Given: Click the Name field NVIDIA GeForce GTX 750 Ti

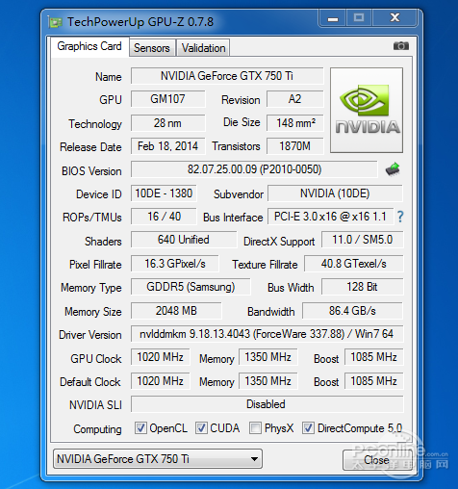Looking at the screenshot, I should point(227,76).
